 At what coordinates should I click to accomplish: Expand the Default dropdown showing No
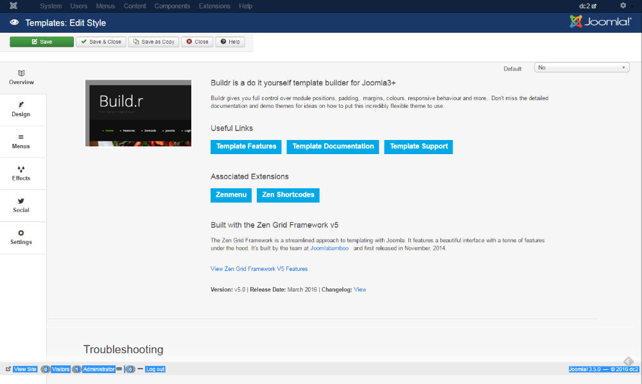point(582,67)
